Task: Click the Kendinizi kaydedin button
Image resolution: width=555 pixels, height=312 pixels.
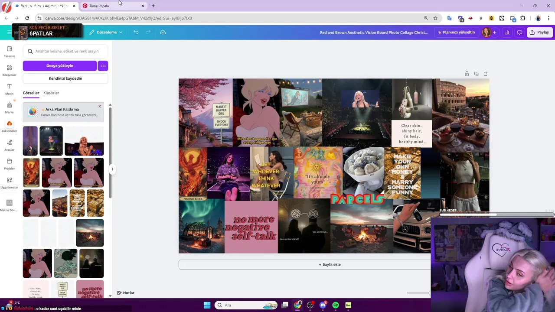Action: (65, 78)
